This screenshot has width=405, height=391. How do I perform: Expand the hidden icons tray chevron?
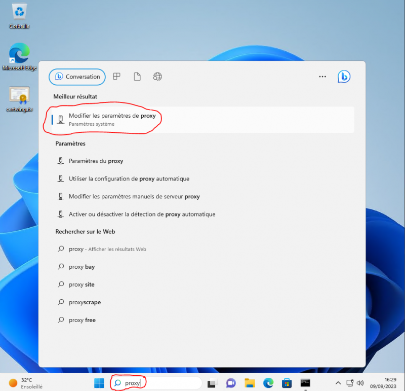[338, 383]
